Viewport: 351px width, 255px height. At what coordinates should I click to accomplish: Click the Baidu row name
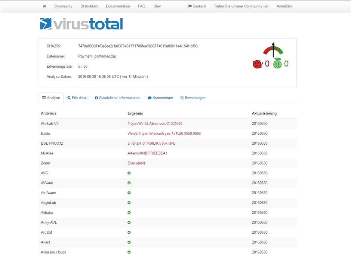click(x=46, y=133)
